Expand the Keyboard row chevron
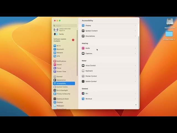 pyautogui.click(x=135, y=71)
